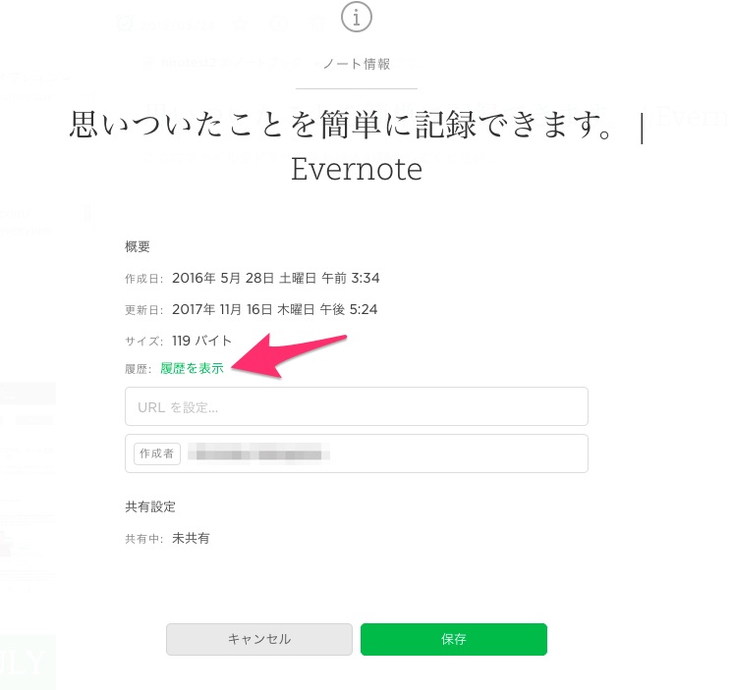Click the blurred author name field
This screenshot has width=732, height=690.
[x=260, y=453]
